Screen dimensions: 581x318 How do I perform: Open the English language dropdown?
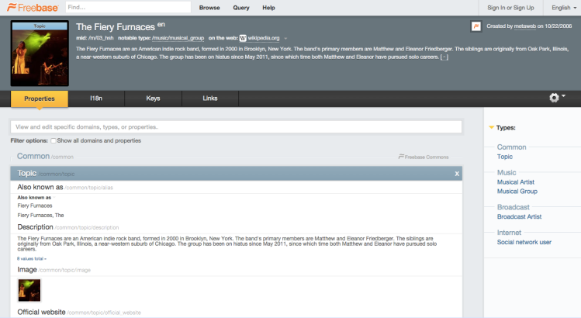[x=564, y=8]
